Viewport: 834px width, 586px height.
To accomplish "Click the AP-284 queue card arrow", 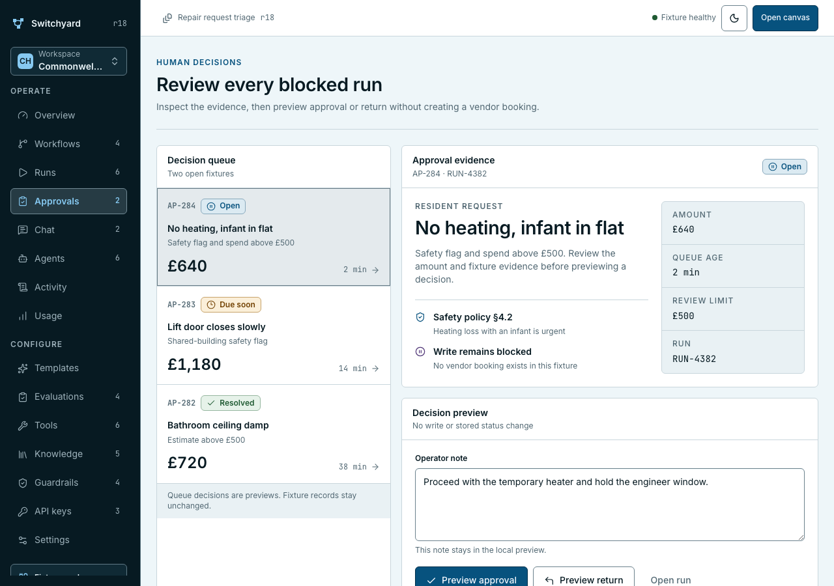I will (x=375, y=270).
